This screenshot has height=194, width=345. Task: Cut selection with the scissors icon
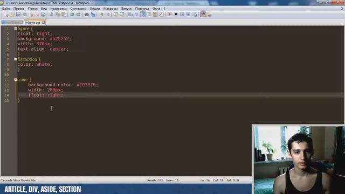click(51, 15)
